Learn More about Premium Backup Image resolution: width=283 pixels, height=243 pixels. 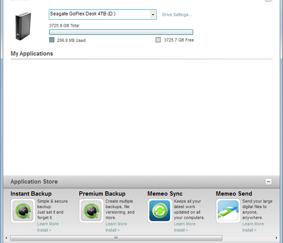coord(116,224)
